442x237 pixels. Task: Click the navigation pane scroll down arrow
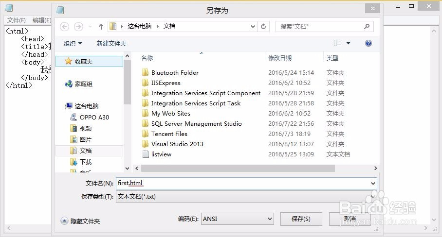pos(127,169)
